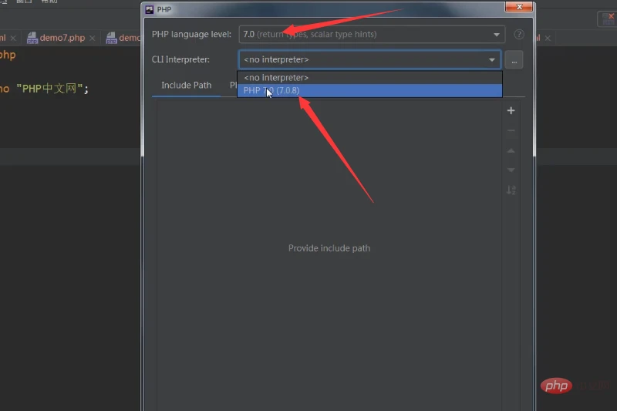The height and width of the screenshot is (411, 617).
Task: Close the PHP settings dialog
Action: pyautogui.click(x=519, y=7)
